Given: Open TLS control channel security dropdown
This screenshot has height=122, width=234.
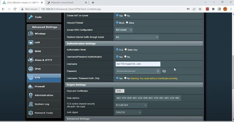Looking at the screenshot, I should 131,105.
